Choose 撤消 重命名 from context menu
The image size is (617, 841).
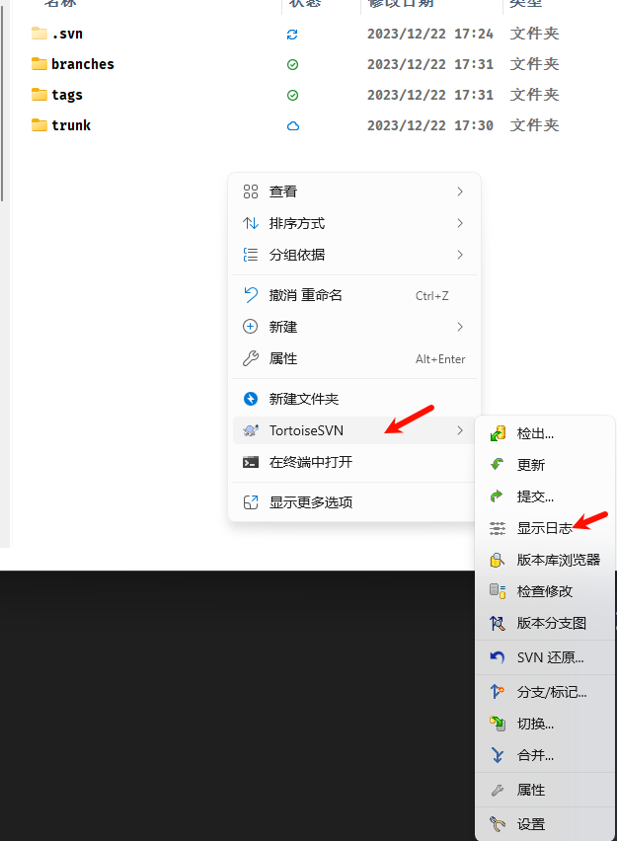click(x=354, y=295)
